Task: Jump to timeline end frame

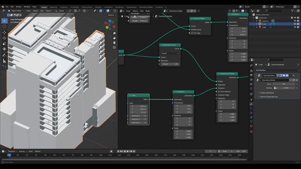Action: 134,151
